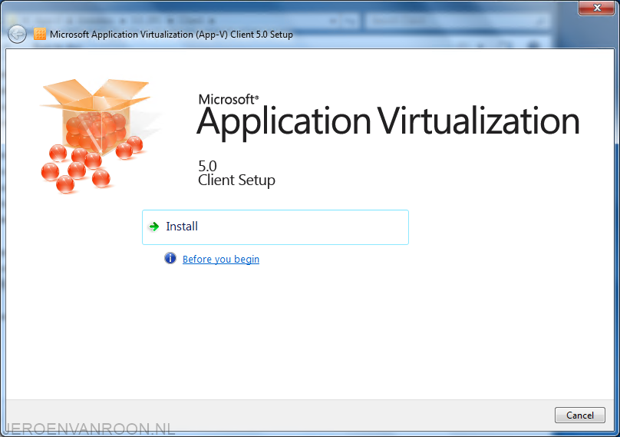Click the Client Setup text

point(236,180)
